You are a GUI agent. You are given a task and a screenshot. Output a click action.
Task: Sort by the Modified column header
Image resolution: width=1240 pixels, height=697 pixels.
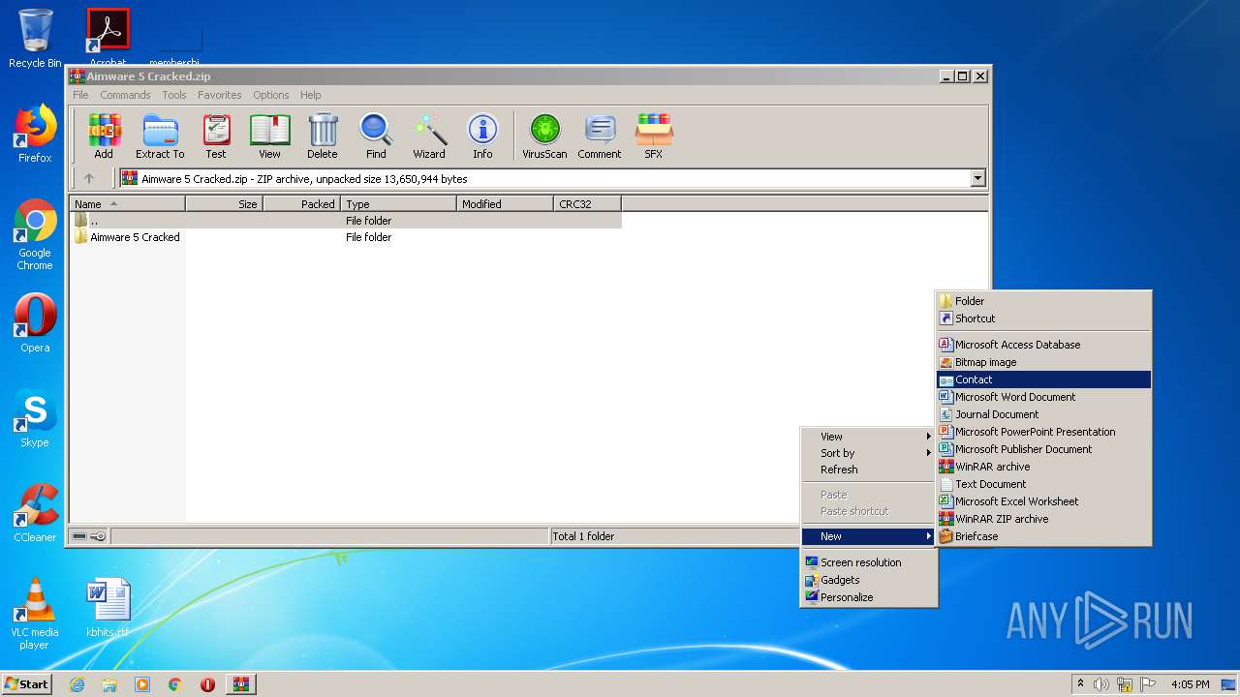point(505,203)
